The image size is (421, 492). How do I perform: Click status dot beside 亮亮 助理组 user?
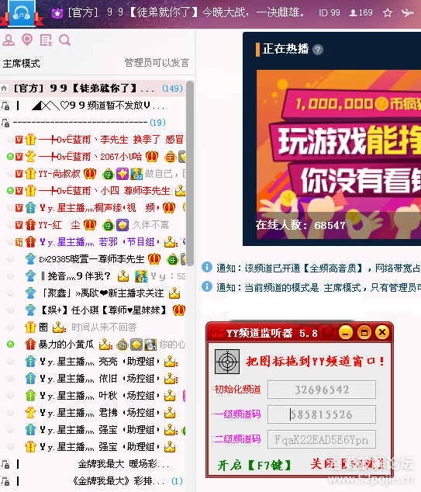(10, 361)
